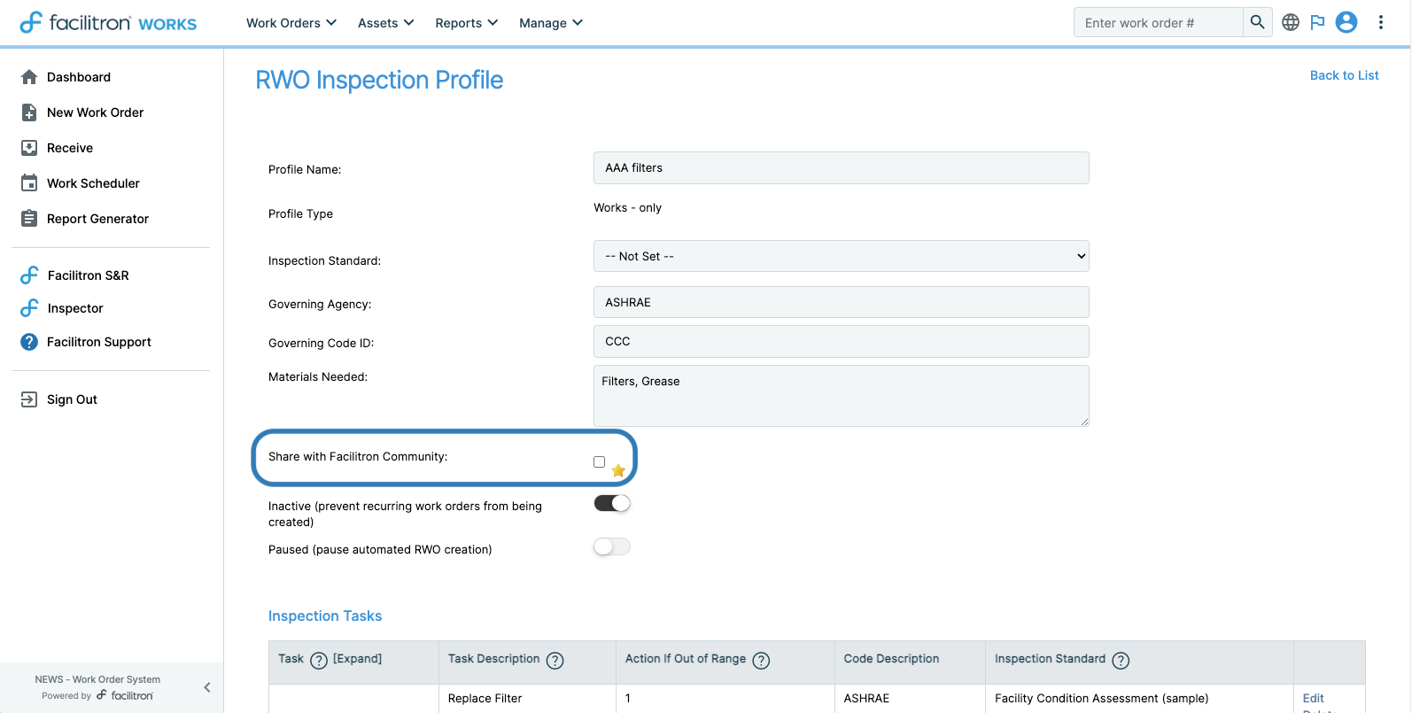Click the flag icon in header
The width and height of the screenshot is (1412, 713).
(x=1318, y=22)
